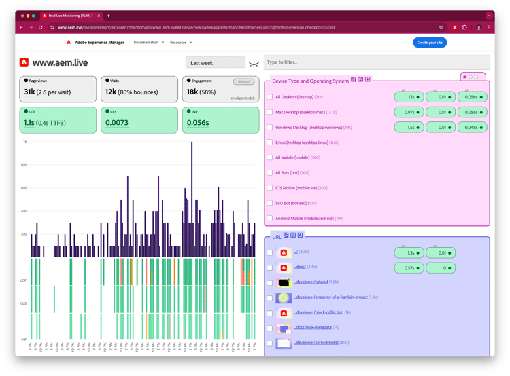510x376 pixels.
Task: Click the 1.3s LCP pill for root URL
Action: (409, 252)
